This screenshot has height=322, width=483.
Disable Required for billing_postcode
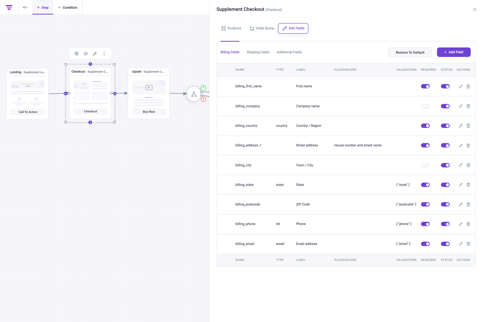pos(425,204)
